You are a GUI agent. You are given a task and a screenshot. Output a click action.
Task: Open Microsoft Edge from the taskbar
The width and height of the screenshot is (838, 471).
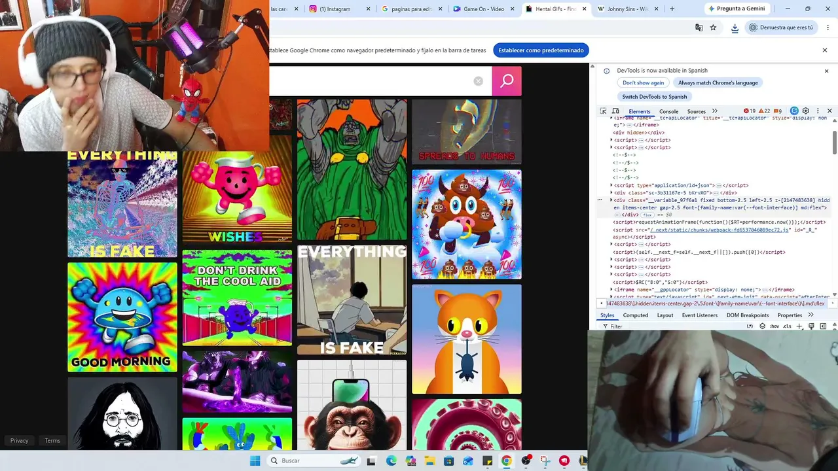391,461
